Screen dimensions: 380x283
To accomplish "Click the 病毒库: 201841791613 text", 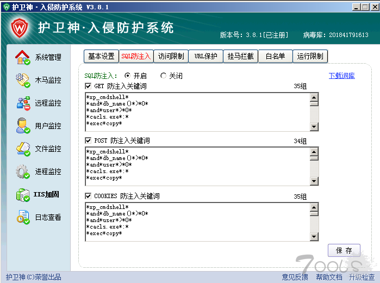I will click(x=335, y=35).
